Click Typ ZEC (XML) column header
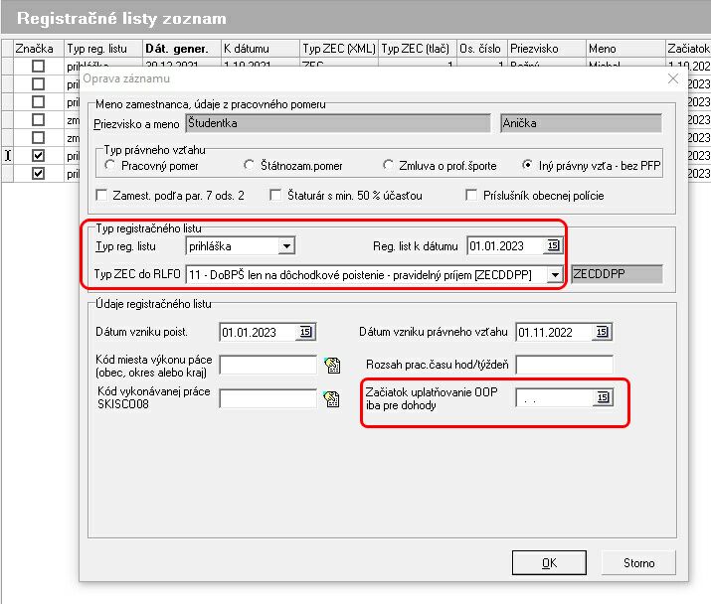Screen dimensions: 711x604 [x=339, y=49]
